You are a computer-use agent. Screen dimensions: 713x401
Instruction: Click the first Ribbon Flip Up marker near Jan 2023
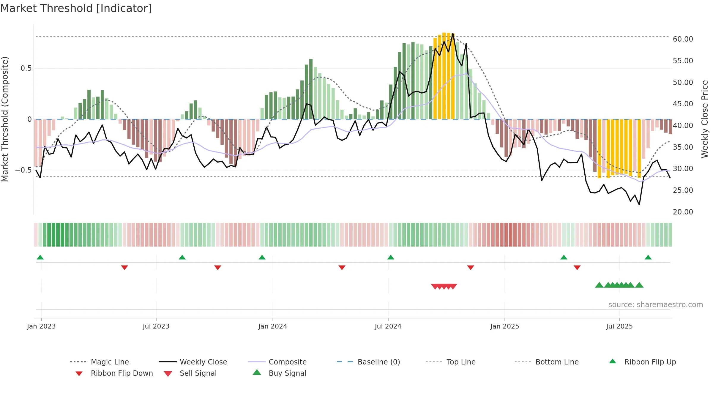[40, 257]
